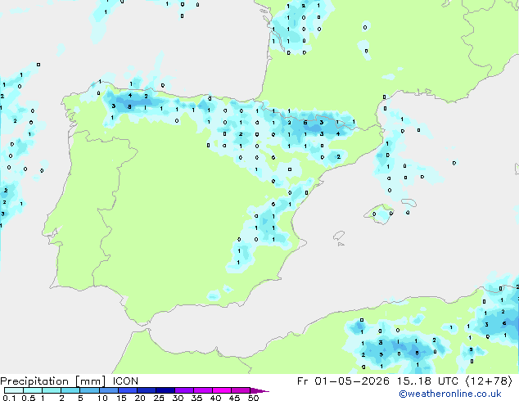Select the 30–35 mm purple legend swatch
519x401 pixels.
(183, 390)
